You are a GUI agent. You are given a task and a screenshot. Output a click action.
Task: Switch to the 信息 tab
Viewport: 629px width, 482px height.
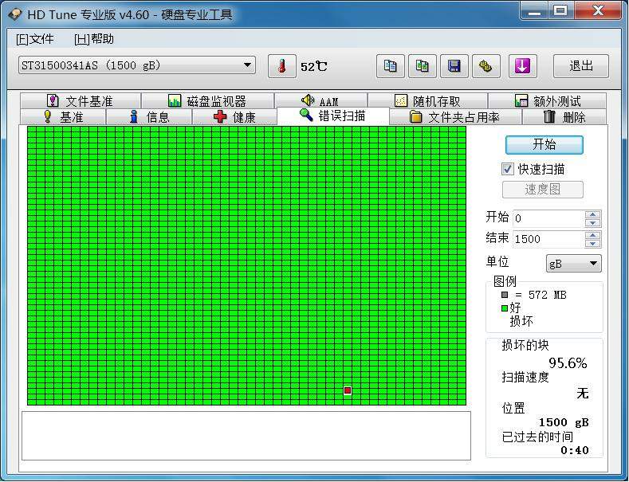point(149,117)
